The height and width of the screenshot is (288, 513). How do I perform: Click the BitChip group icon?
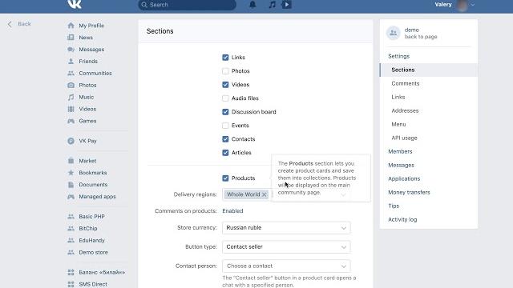pos(71,229)
